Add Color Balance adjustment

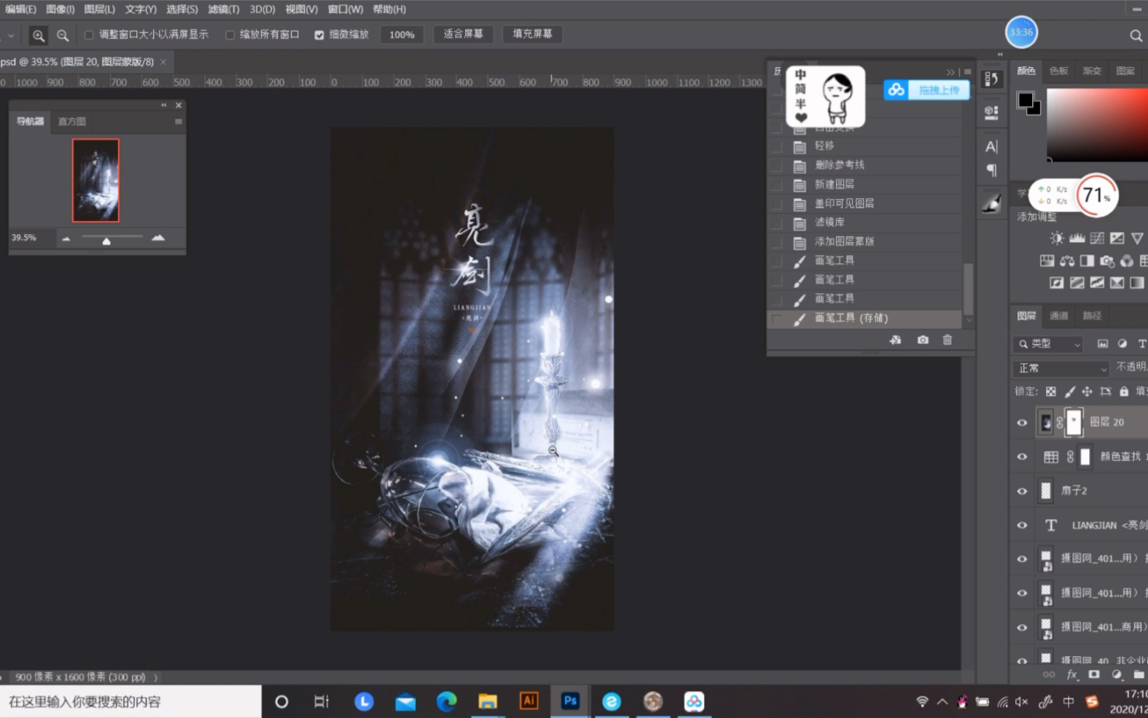[1067, 260]
